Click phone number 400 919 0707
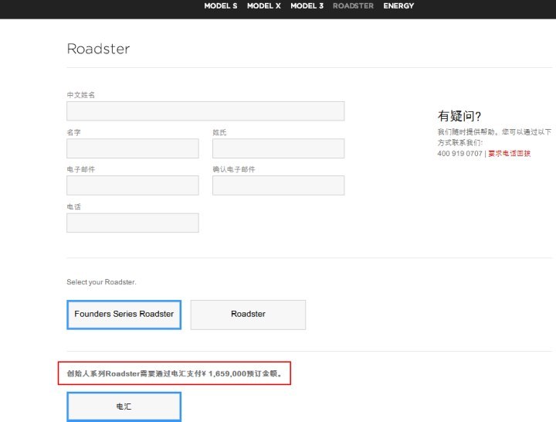 pyautogui.click(x=459, y=154)
